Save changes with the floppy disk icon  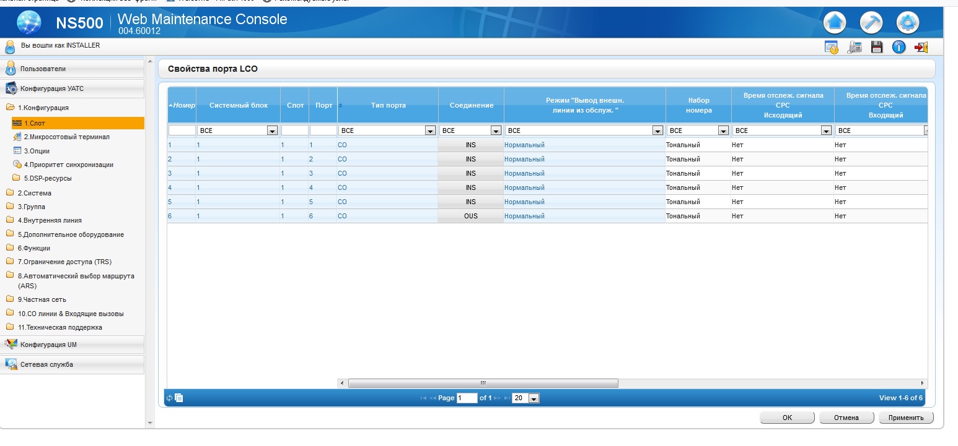[876, 47]
